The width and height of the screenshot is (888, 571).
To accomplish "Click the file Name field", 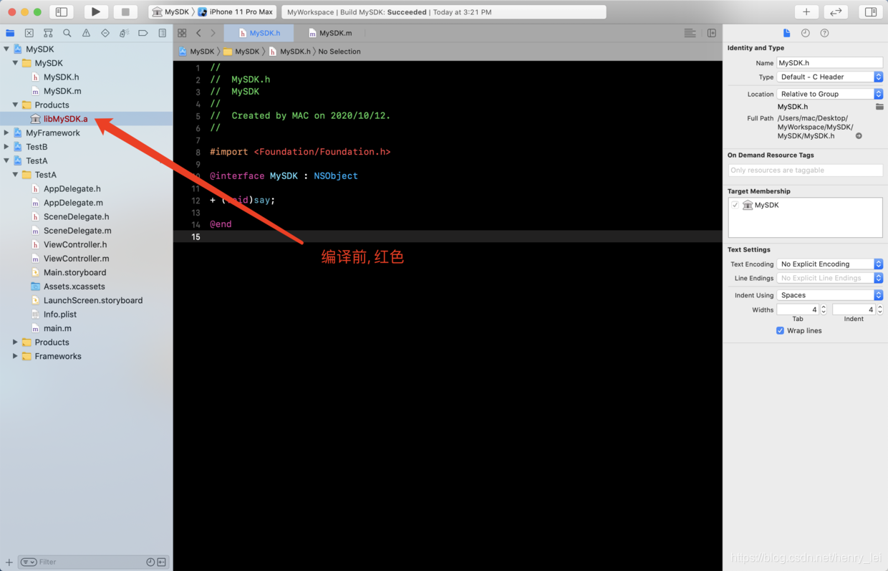I will [x=829, y=62].
